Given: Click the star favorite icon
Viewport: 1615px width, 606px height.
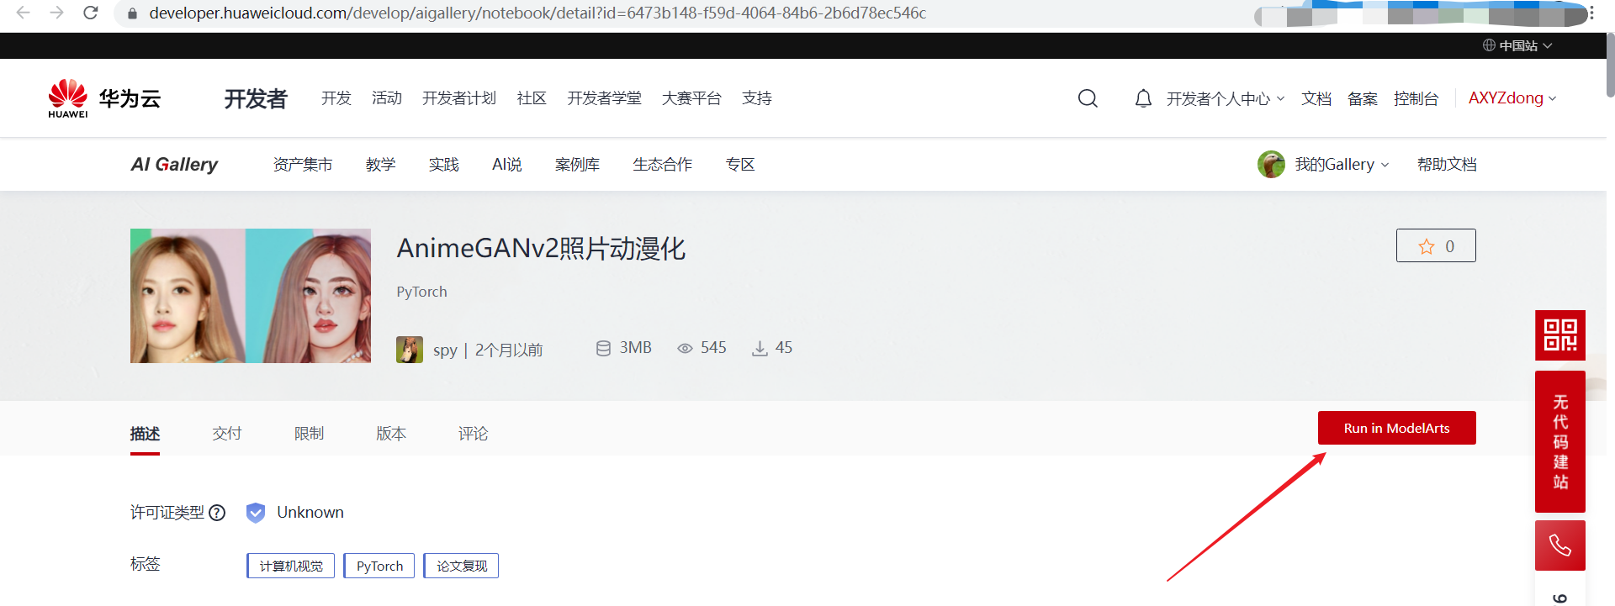Looking at the screenshot, I should 1427,246.
